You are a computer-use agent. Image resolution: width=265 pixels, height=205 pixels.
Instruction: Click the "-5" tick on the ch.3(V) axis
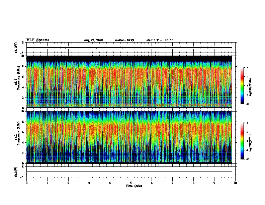[x=22, y=177]
